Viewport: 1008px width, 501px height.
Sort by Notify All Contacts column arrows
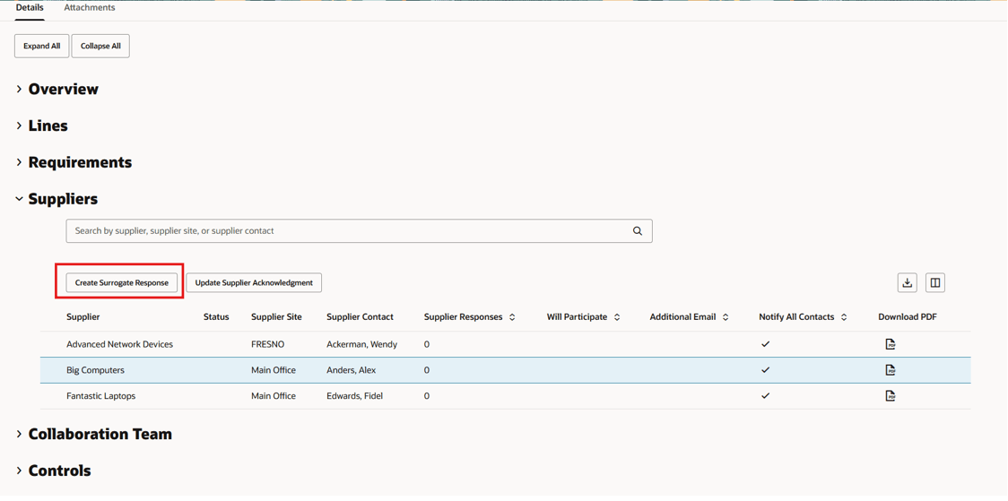coord(844,317)
